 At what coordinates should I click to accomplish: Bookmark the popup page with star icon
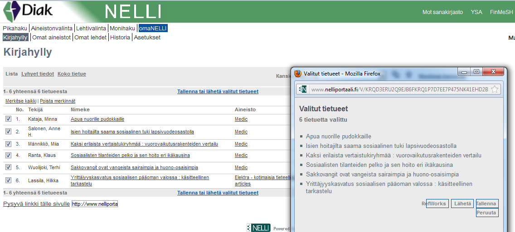495,89
